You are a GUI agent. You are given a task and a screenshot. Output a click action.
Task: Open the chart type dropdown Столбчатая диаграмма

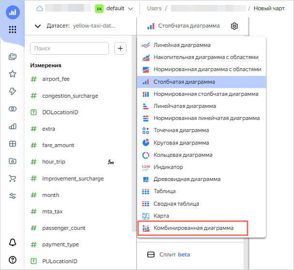pos(184,26)
